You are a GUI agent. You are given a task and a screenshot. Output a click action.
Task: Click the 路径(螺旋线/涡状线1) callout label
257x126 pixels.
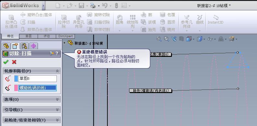[x=151, y=90]
